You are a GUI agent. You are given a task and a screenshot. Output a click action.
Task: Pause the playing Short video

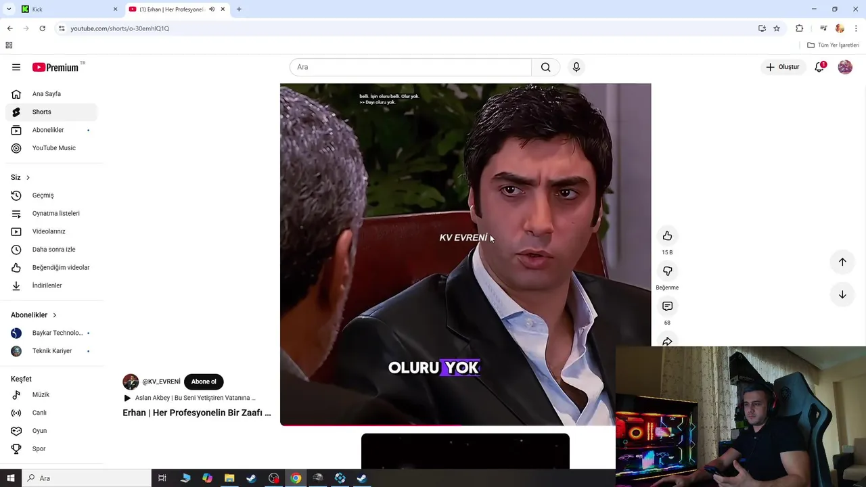[465, 254]
